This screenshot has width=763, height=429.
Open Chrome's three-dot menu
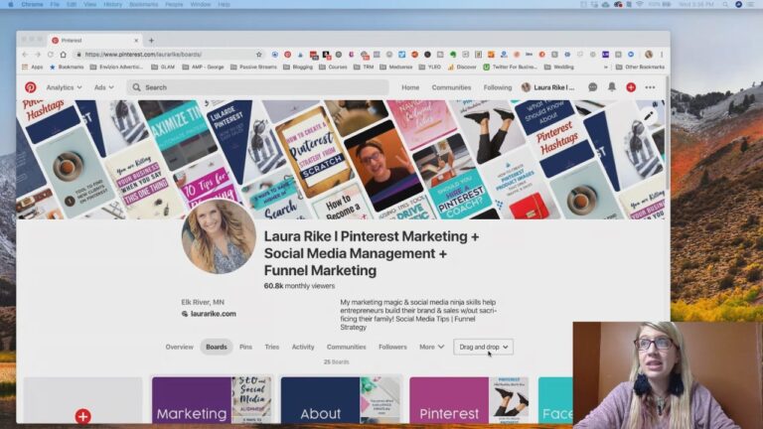coord(662,55)
